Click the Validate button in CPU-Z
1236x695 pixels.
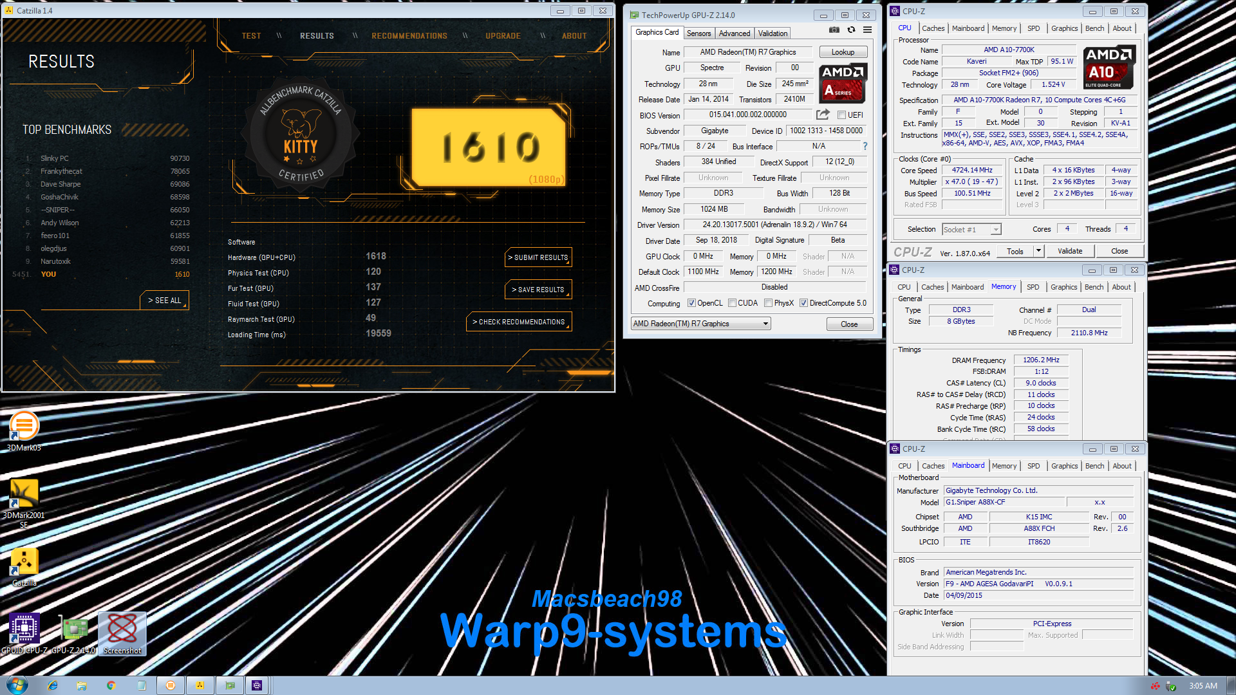[1070, 251]
